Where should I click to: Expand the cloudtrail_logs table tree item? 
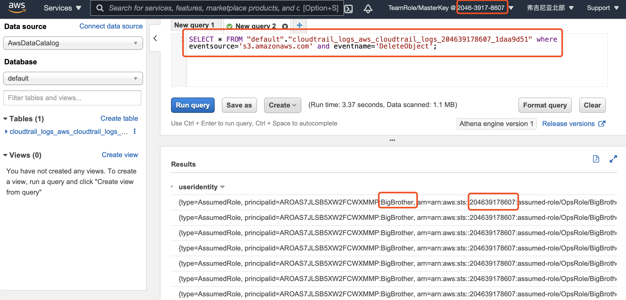coord(6,131)
